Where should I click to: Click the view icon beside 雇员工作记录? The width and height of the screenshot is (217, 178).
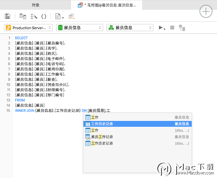click(88, 137)
